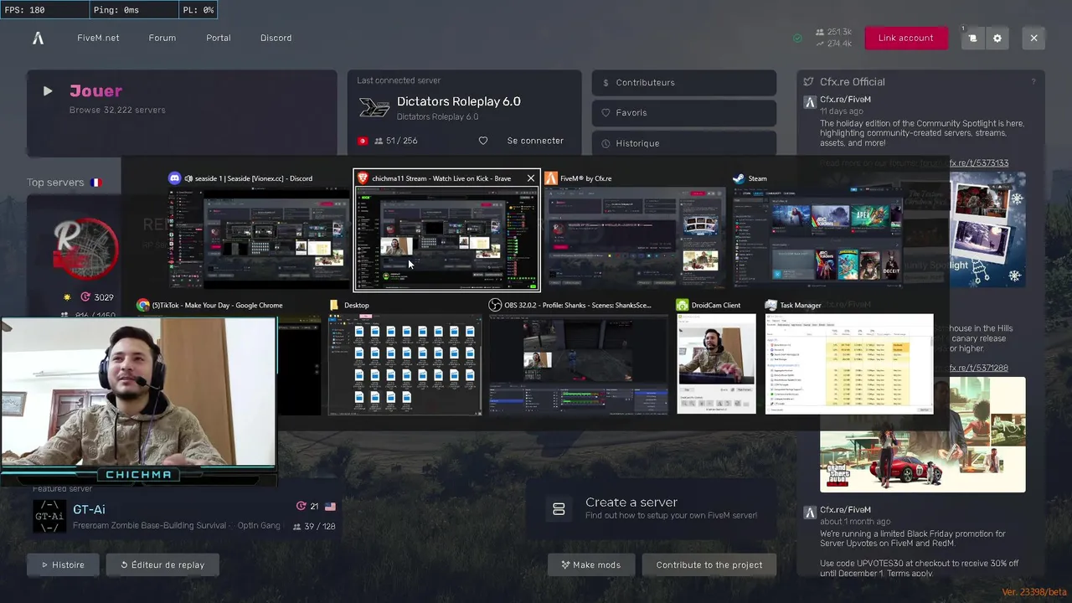
Task: Click the Jouer play triangle icon
Action: tap(48, 91)
